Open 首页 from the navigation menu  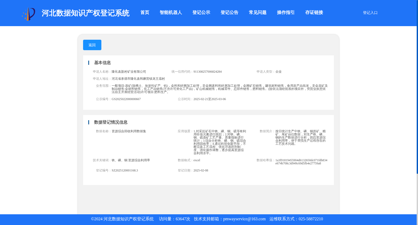[145, 13]
